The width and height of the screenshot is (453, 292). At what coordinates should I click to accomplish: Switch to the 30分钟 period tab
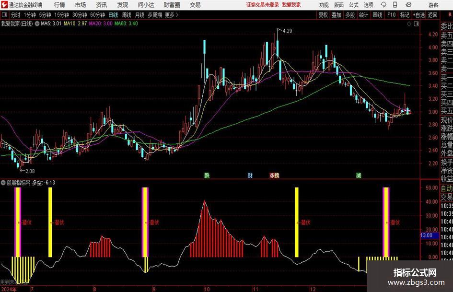pos(80,15)
